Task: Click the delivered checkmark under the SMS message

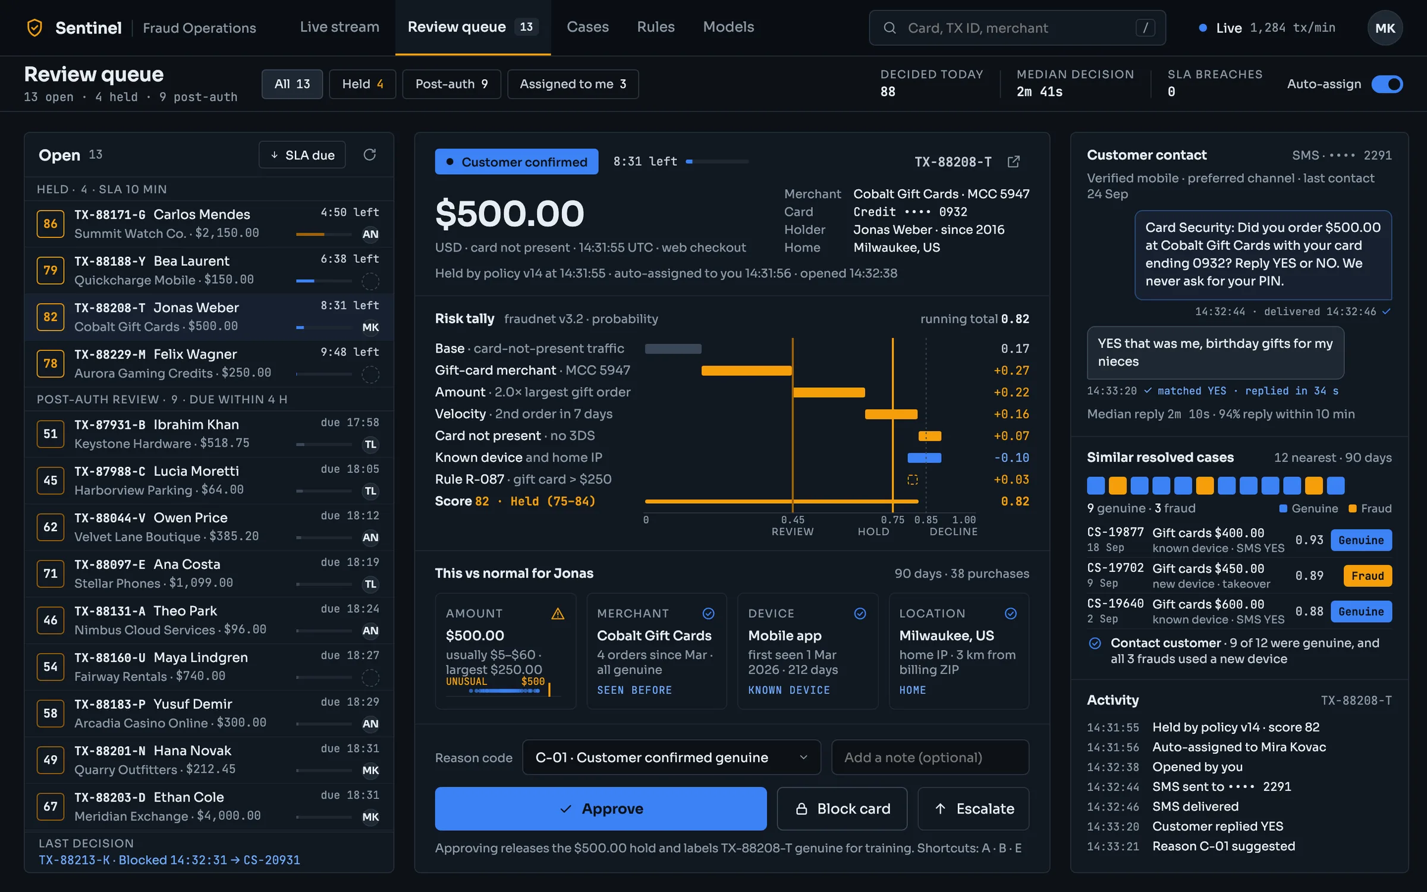Action: (1386, 312)
